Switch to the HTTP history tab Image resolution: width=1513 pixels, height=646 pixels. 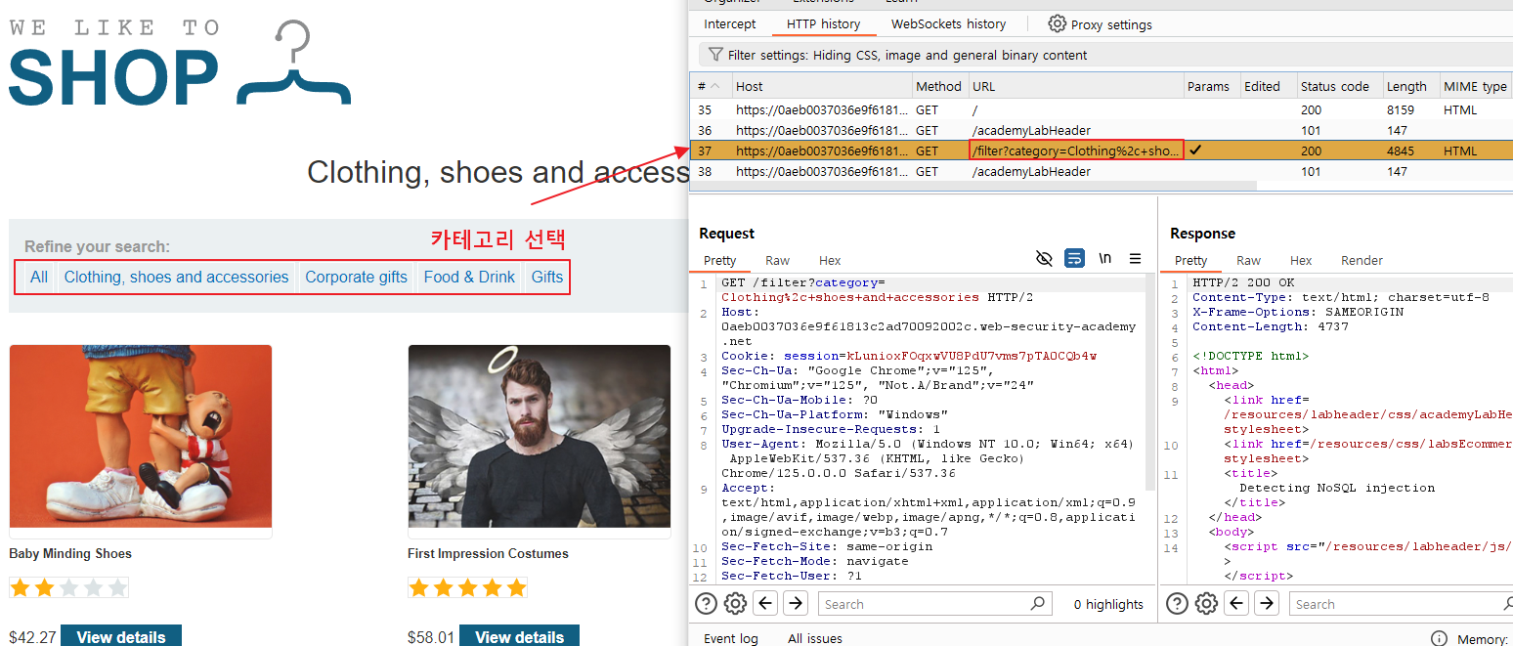pos(823,23)
